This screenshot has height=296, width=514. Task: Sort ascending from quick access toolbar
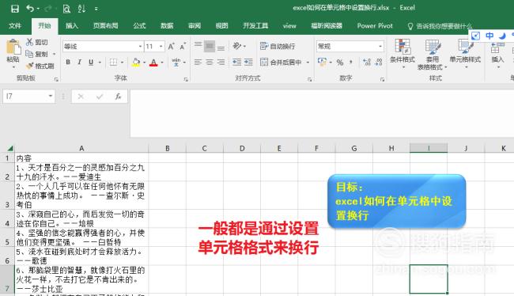point(81,9)
